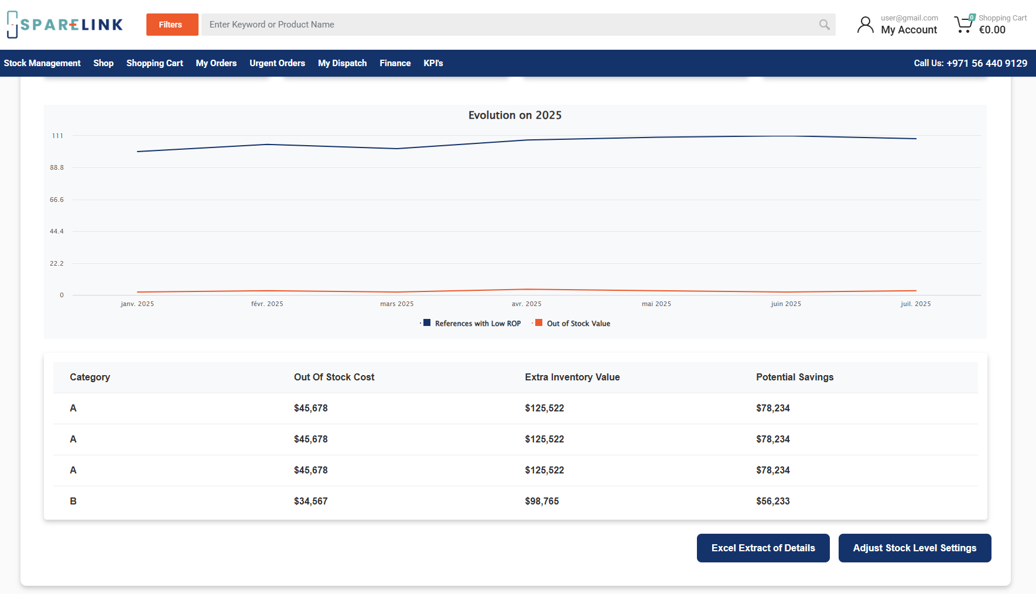Navigate to My Orders
Screen dimensions: 1036x594
point(216,63)
